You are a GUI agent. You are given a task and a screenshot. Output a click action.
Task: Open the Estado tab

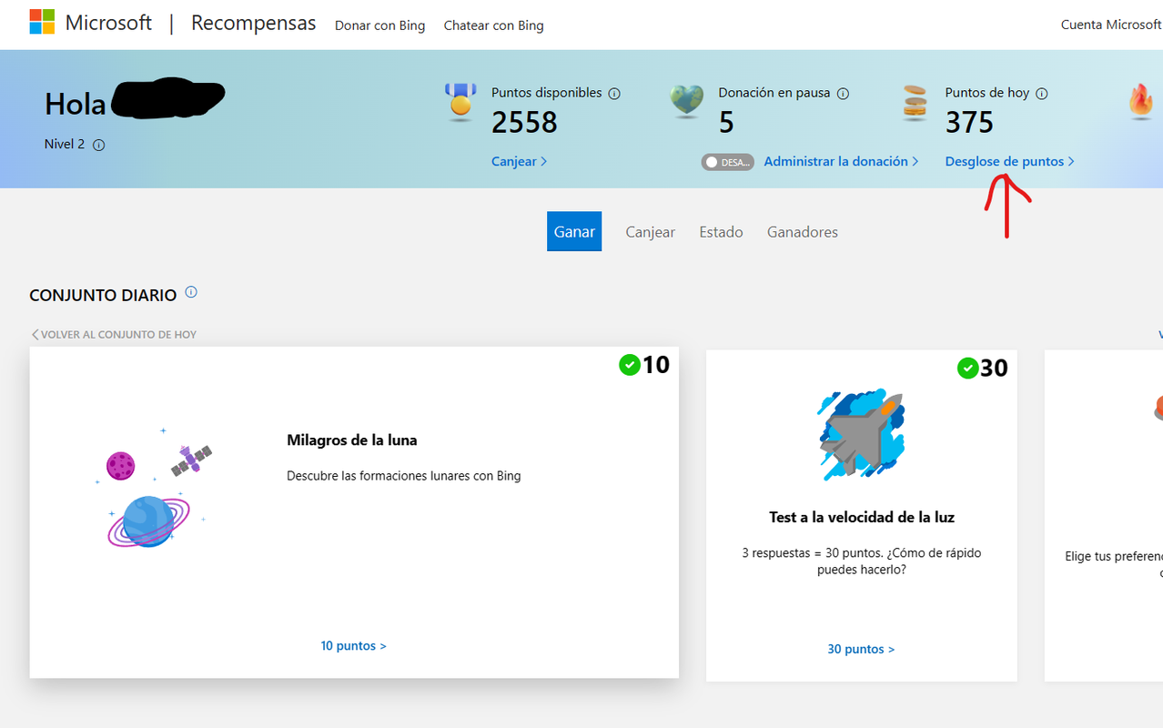721,232
